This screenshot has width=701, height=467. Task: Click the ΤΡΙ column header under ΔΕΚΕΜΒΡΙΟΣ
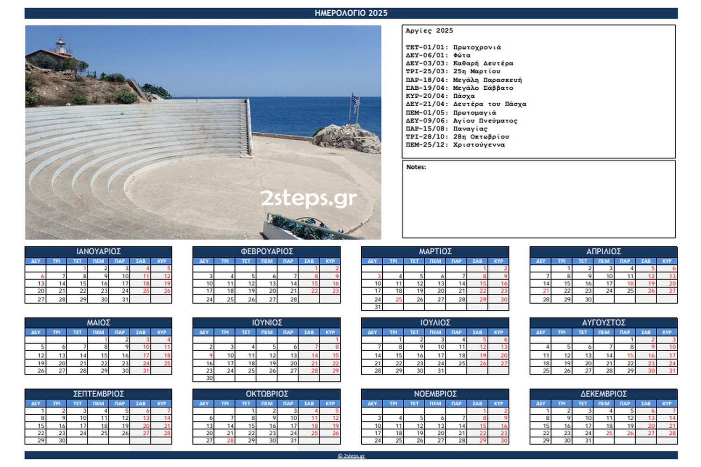(562, 403)
